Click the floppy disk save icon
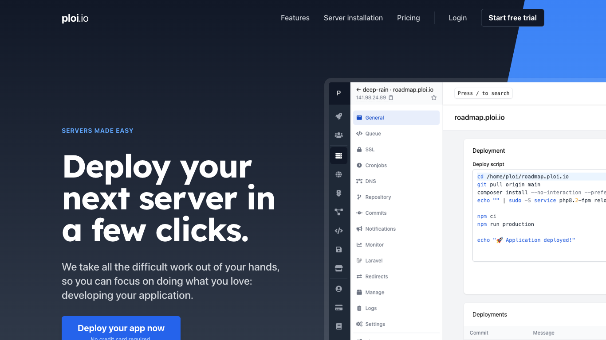The image size is (606, 340). click(339, 250)
